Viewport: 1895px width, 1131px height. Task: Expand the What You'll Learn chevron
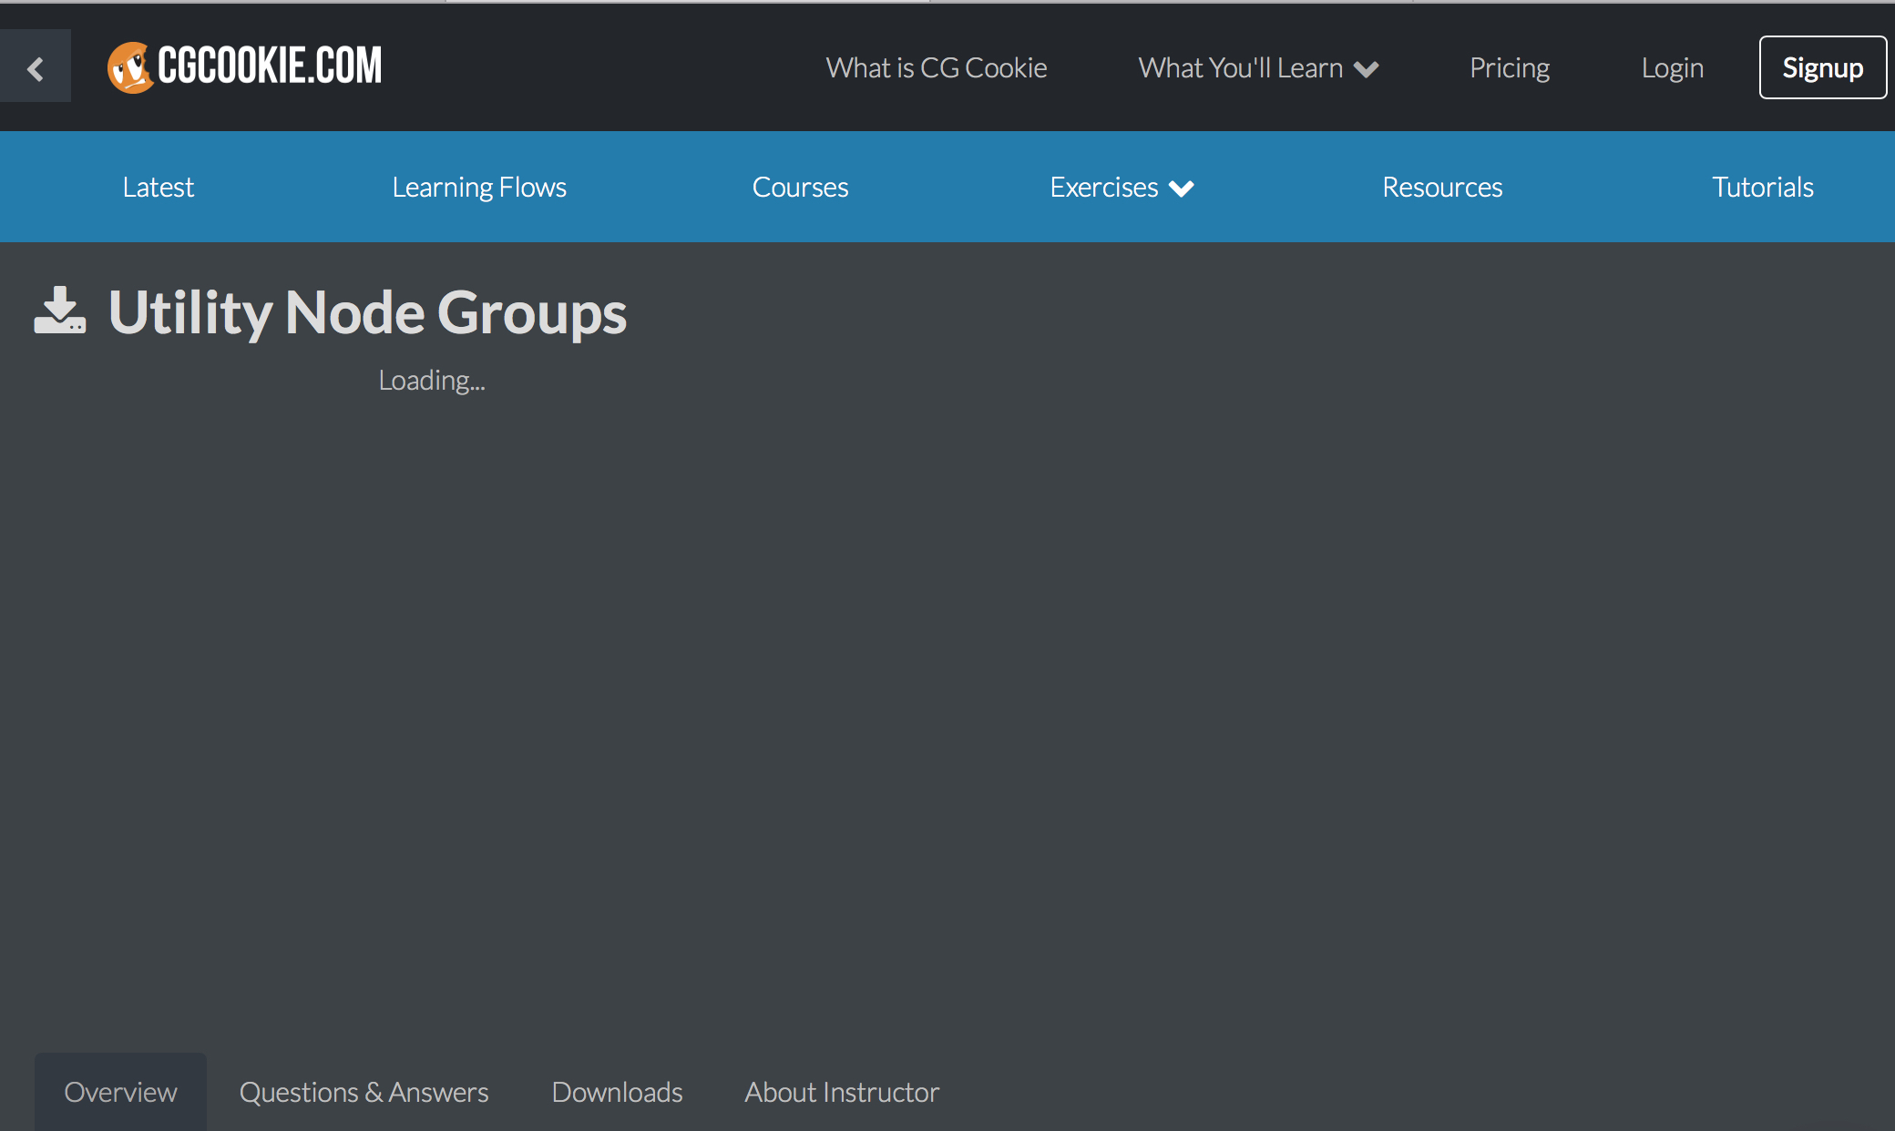click(1367, 69)
